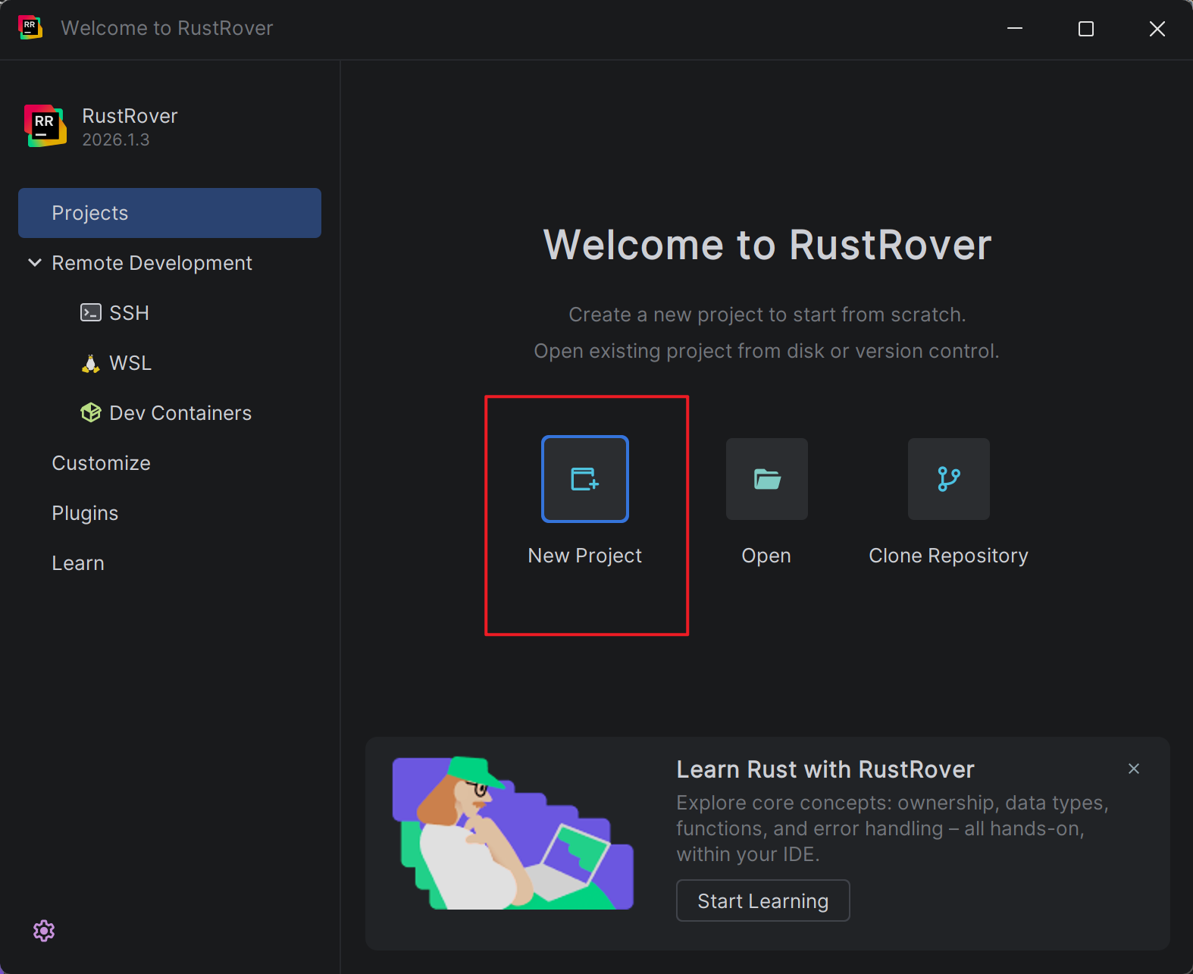
Task: Click the WSL penguin icon
Action: [91, 363]
